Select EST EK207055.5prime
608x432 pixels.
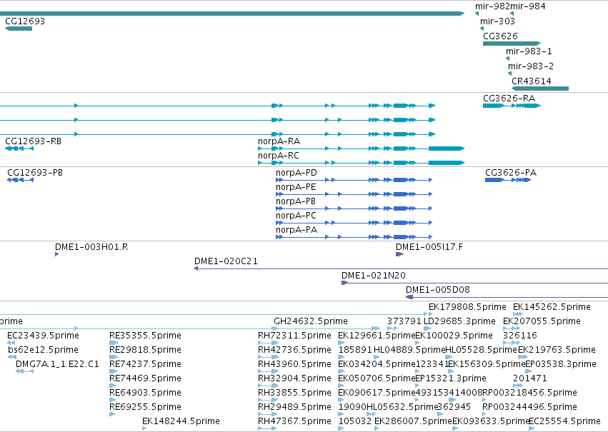pos(512,328)
